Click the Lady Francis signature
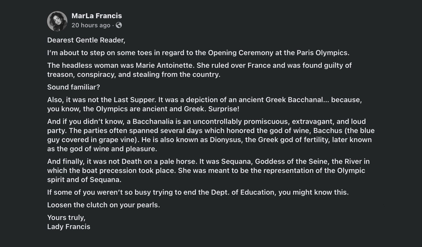 tap(69, 227)
